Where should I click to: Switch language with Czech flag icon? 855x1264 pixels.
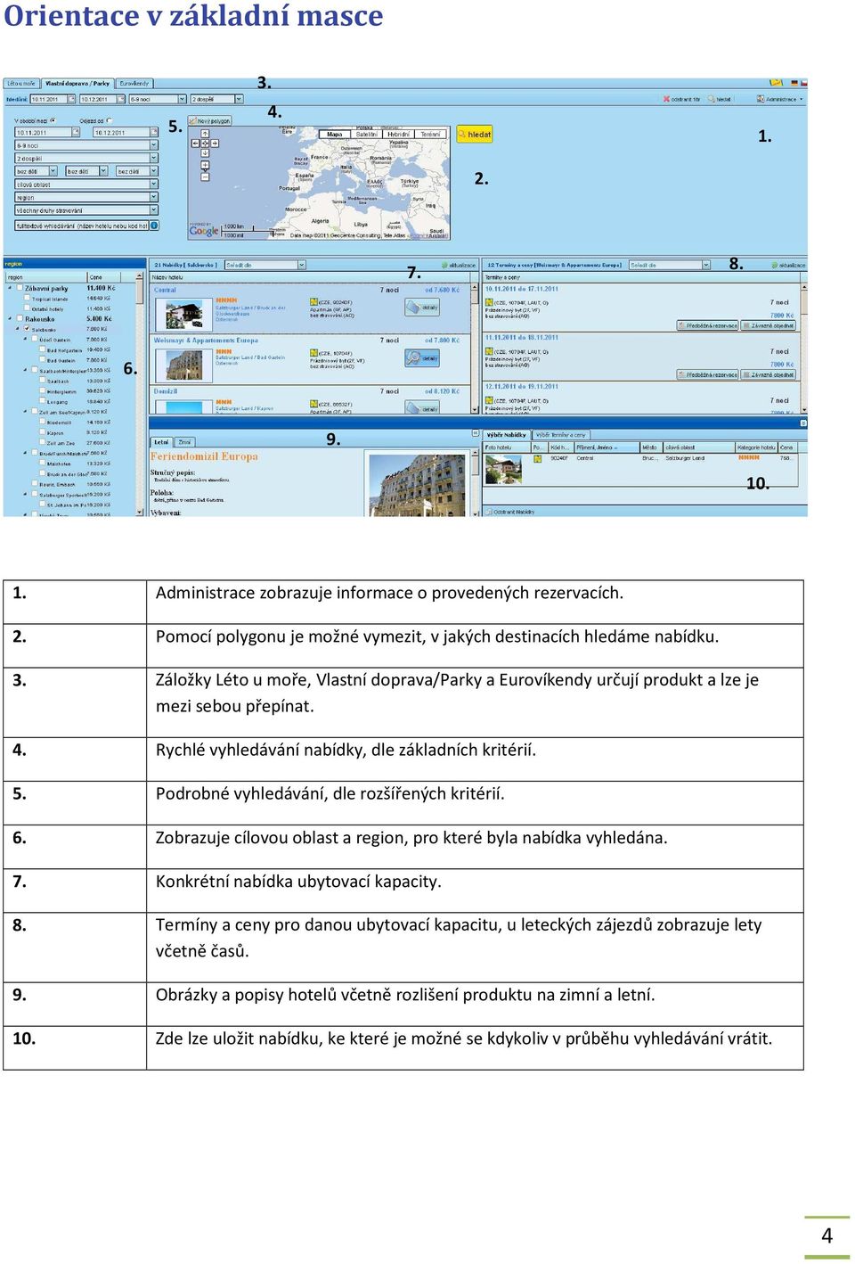[804, 83]
